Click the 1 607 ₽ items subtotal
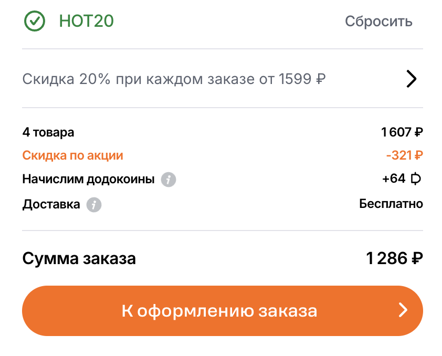442x356 pixels. point(402,132)
